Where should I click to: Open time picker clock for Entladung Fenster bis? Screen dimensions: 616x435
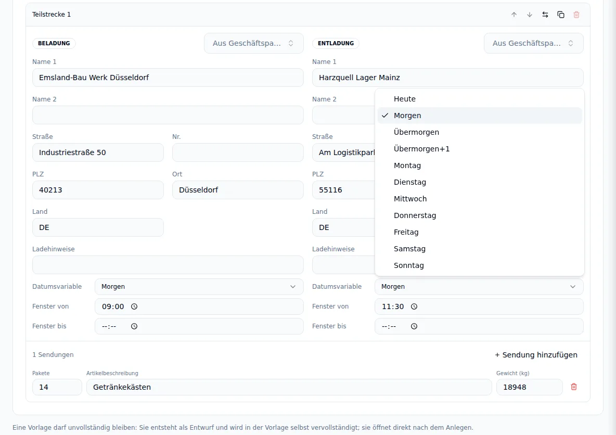[414, 326]
